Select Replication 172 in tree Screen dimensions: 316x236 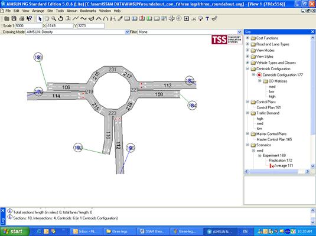click(281, 160)
